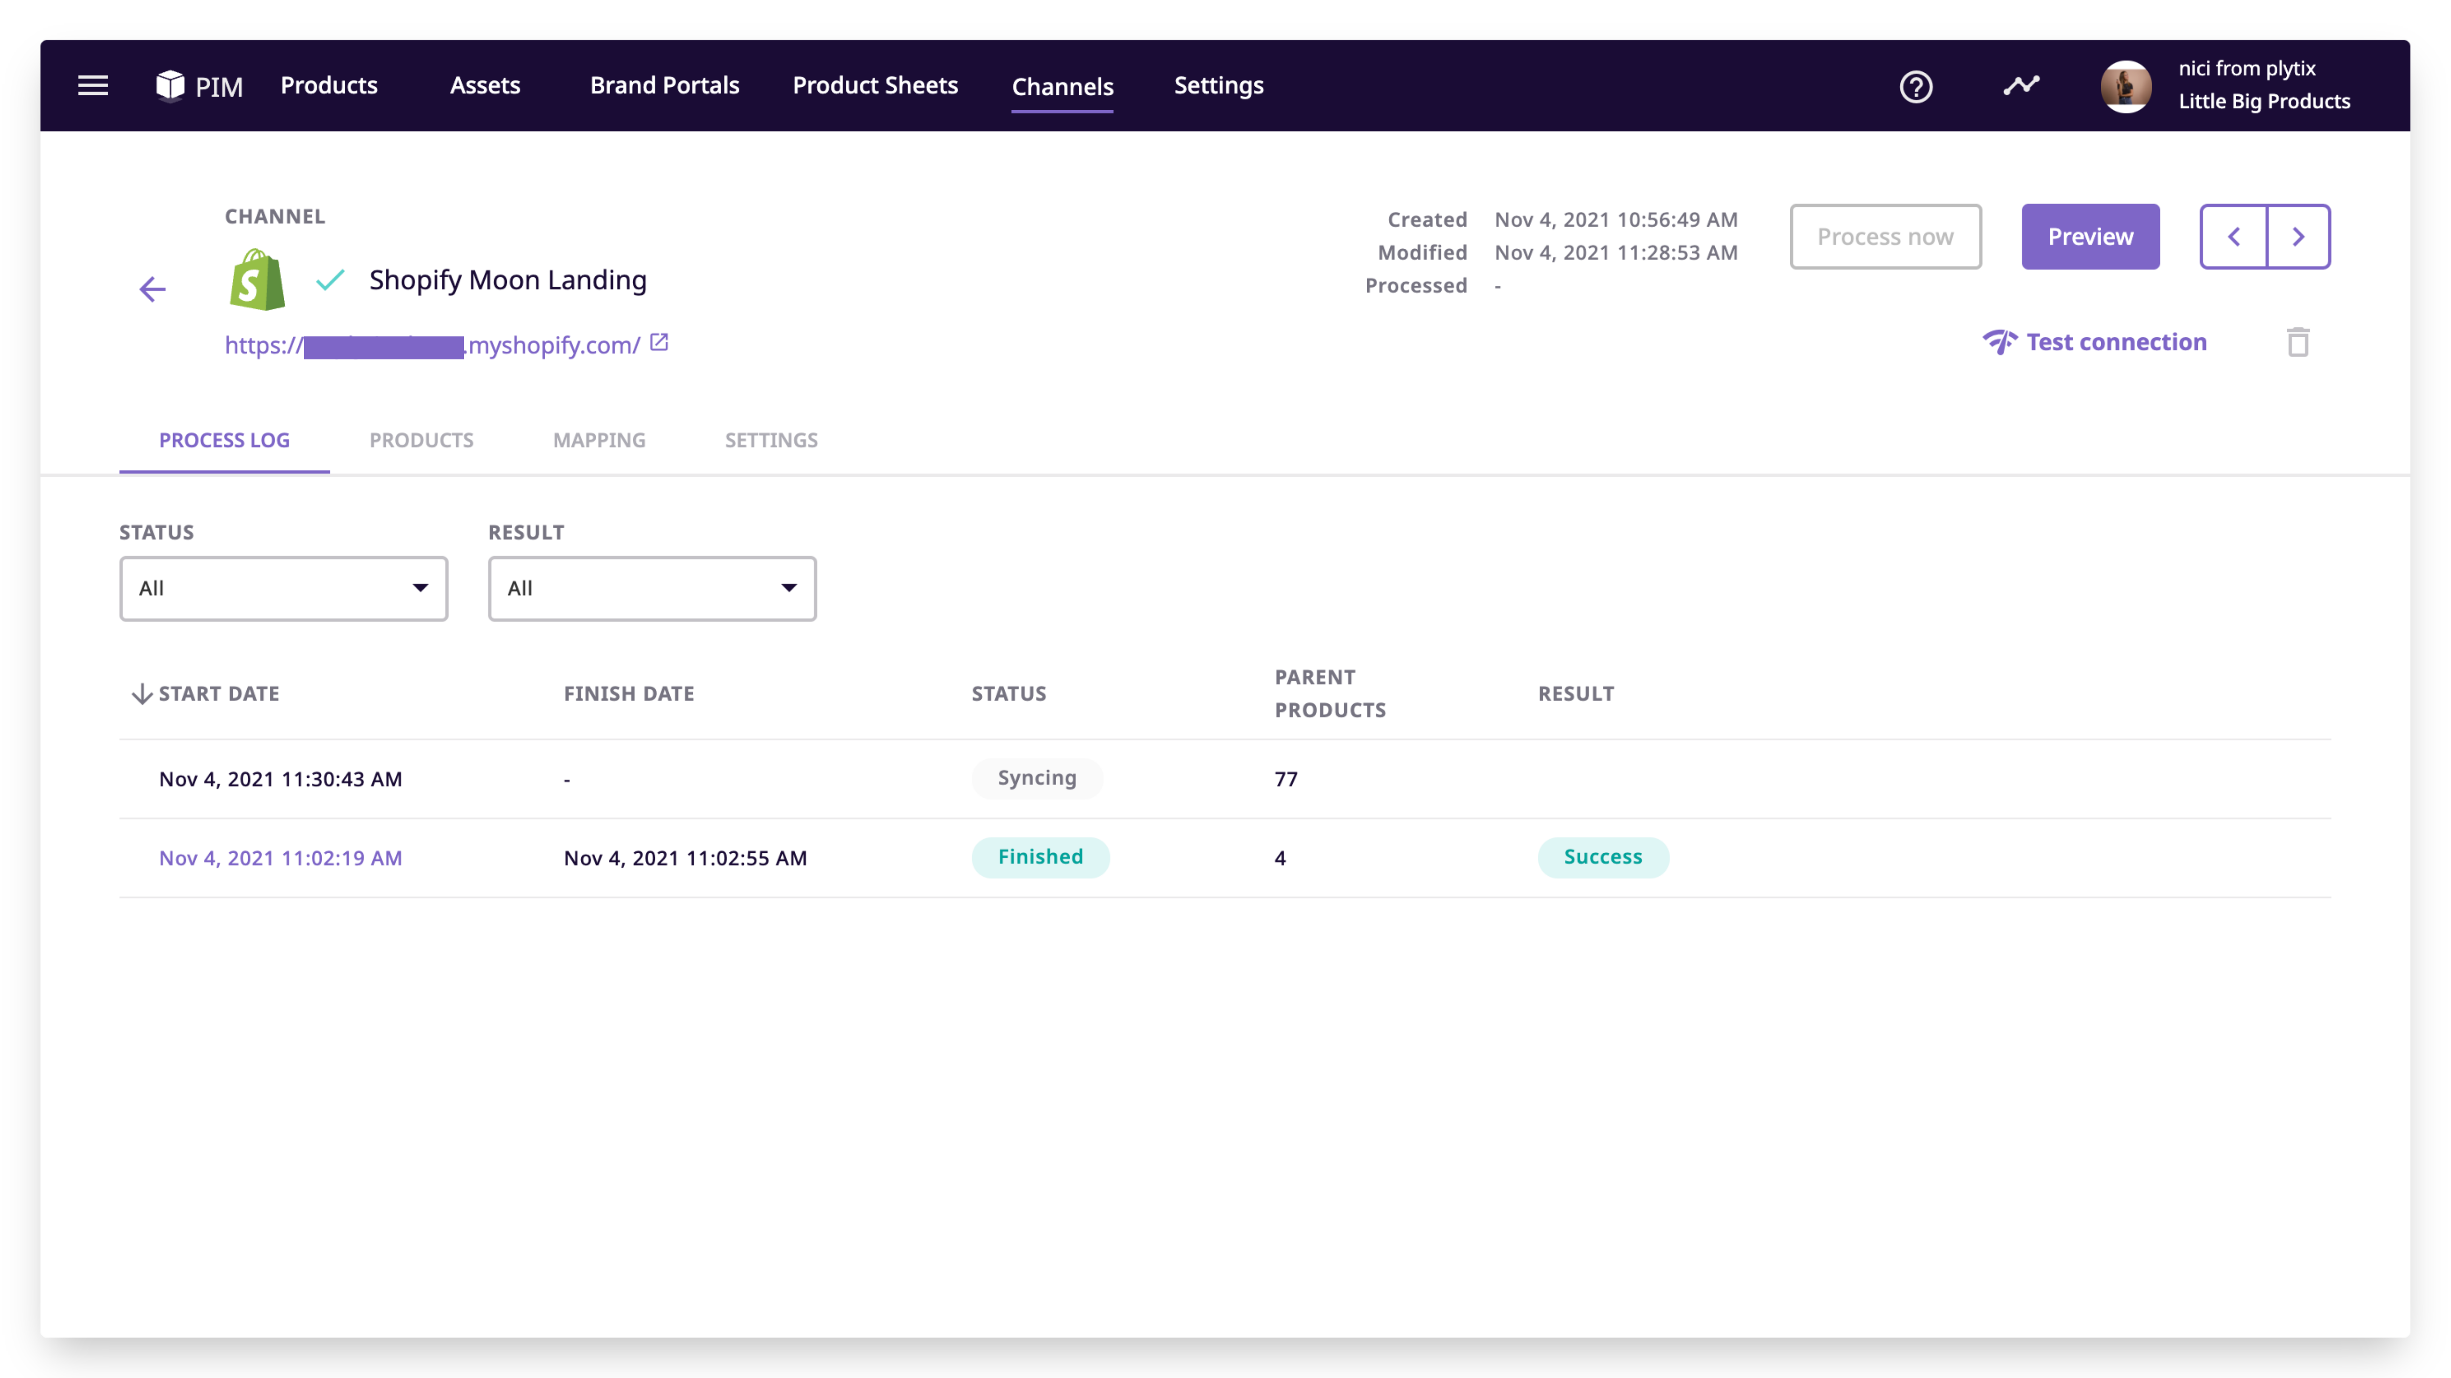Click the green checkmark beside channel name
The image size is (2451, 1378).
click(x=330, y=279)
